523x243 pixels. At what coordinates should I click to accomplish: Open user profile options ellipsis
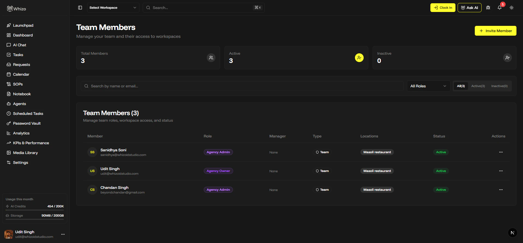coord(63,234)
